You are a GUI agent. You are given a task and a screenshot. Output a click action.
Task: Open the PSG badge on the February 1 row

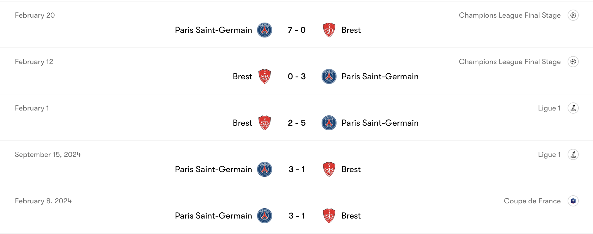[x=329, y=123]
